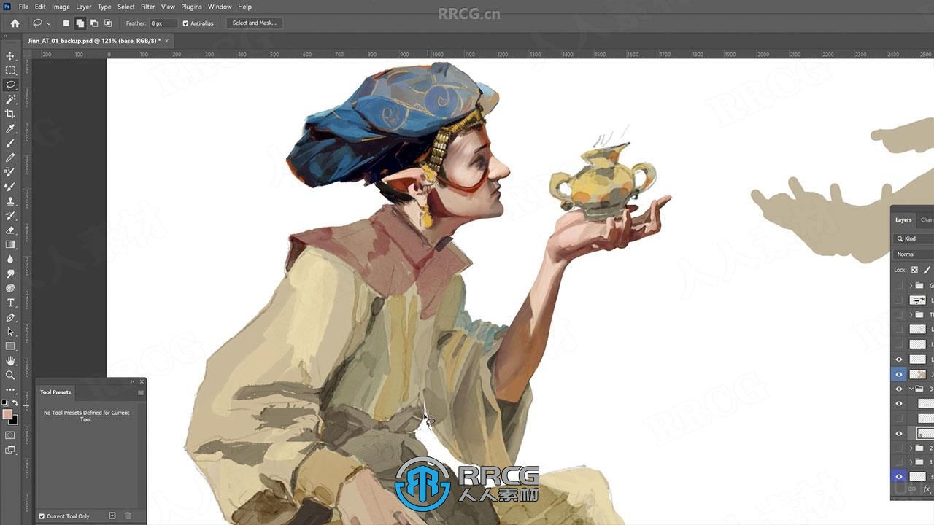Open the Image menu
This screenshot has width=934, height=525.
pos(61,7)
